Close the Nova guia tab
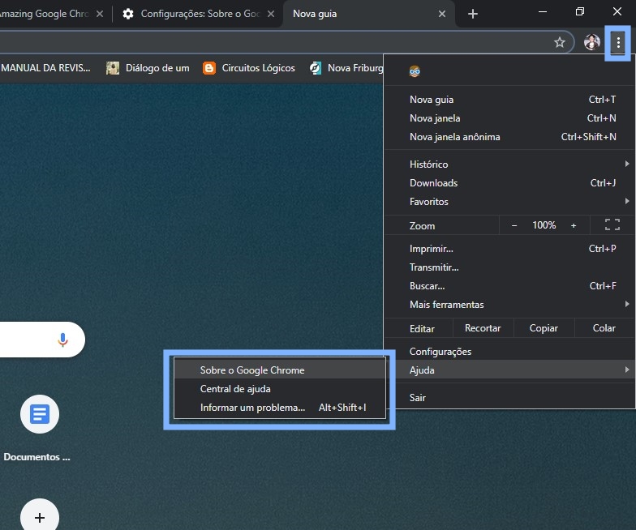Image resolution: width=636 pixels, height=530 pixels. (442, 14)
